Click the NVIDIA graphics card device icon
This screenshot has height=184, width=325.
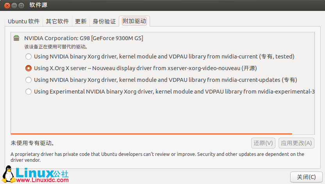click(x=16, y=38)
